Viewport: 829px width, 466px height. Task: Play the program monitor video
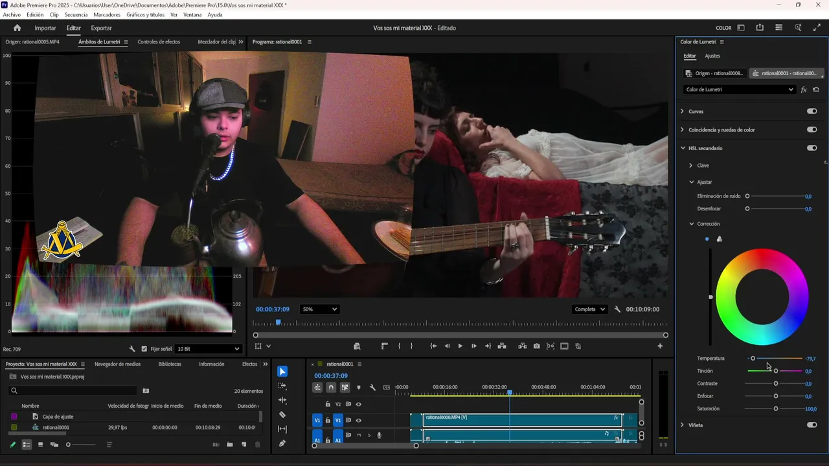click(460, 346)
